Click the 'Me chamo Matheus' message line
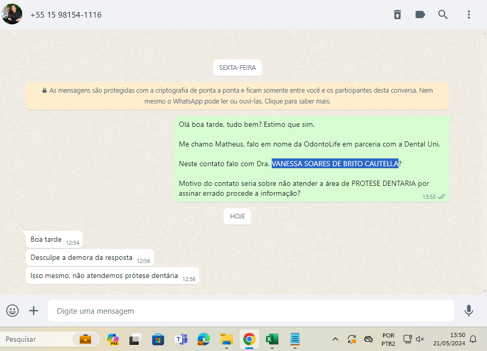This screenshot has height=351, width=487. coord(309,144)
